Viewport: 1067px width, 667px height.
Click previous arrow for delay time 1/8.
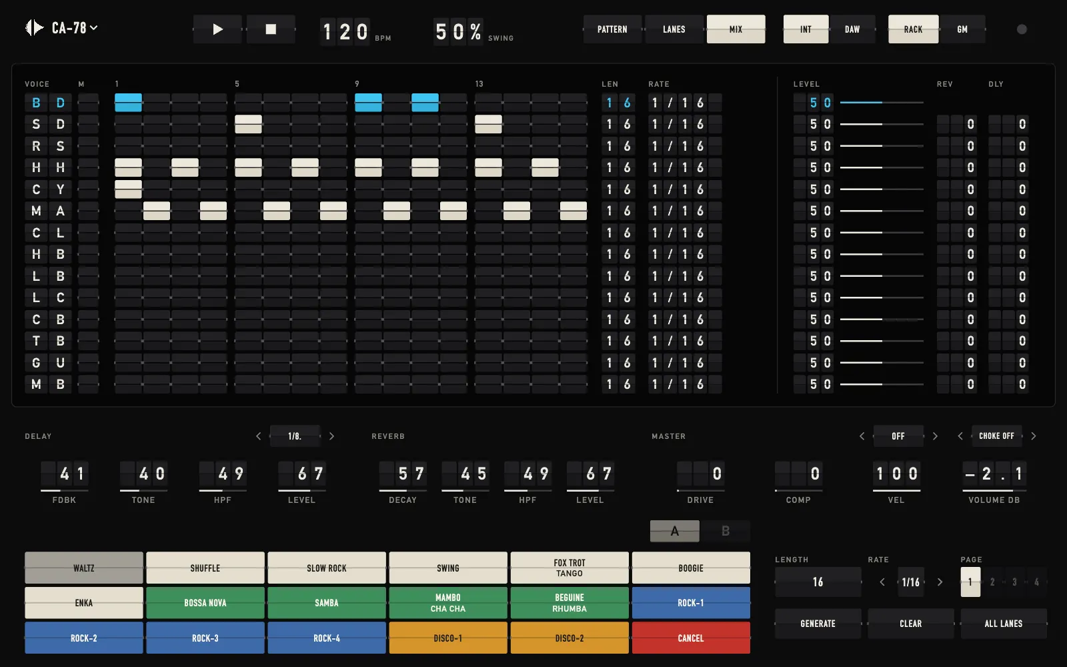click(259, 436)
